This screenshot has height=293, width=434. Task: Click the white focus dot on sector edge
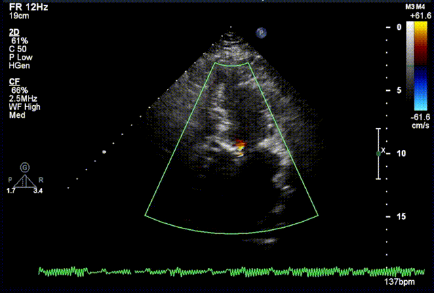(104, 152)
